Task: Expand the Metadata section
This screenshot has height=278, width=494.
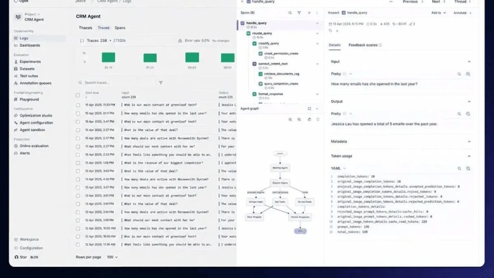Action: coord(469,141)
